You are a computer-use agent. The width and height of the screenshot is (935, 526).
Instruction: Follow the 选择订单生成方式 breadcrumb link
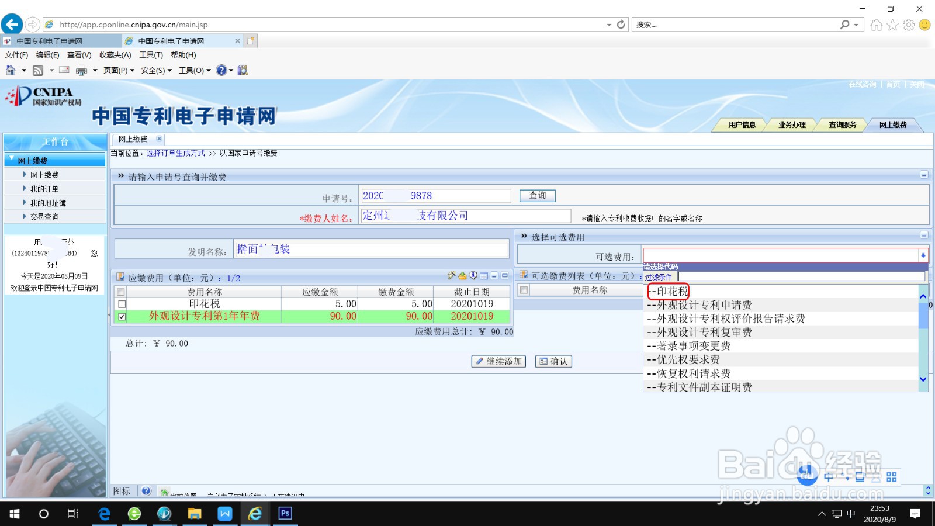point(176,153)
